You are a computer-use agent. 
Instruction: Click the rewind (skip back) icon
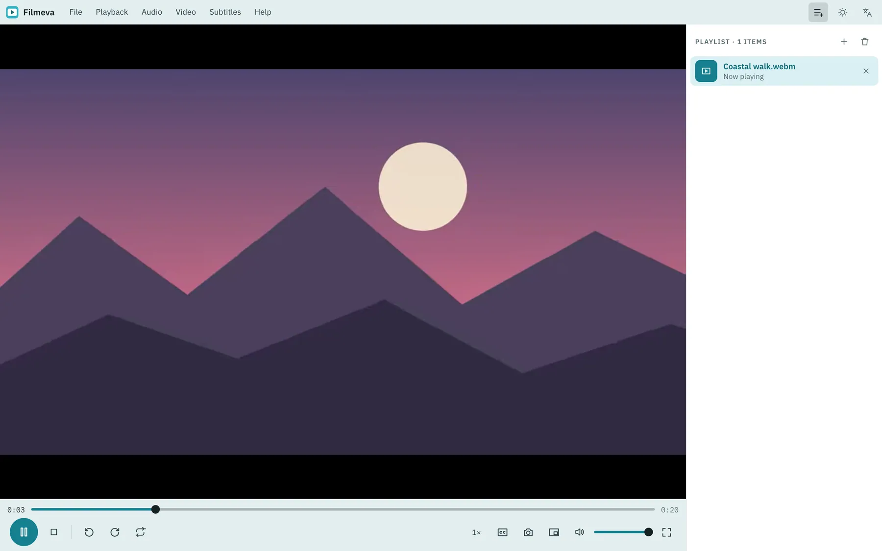pos(89,532)
